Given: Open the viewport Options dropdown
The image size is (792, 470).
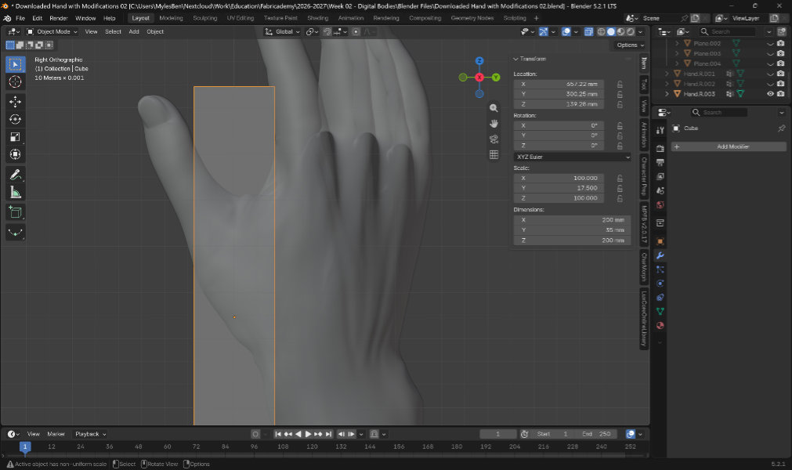Looking at the screenshot, I should tap(630, 45).
